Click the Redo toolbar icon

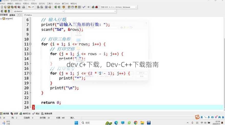(33, 7)
